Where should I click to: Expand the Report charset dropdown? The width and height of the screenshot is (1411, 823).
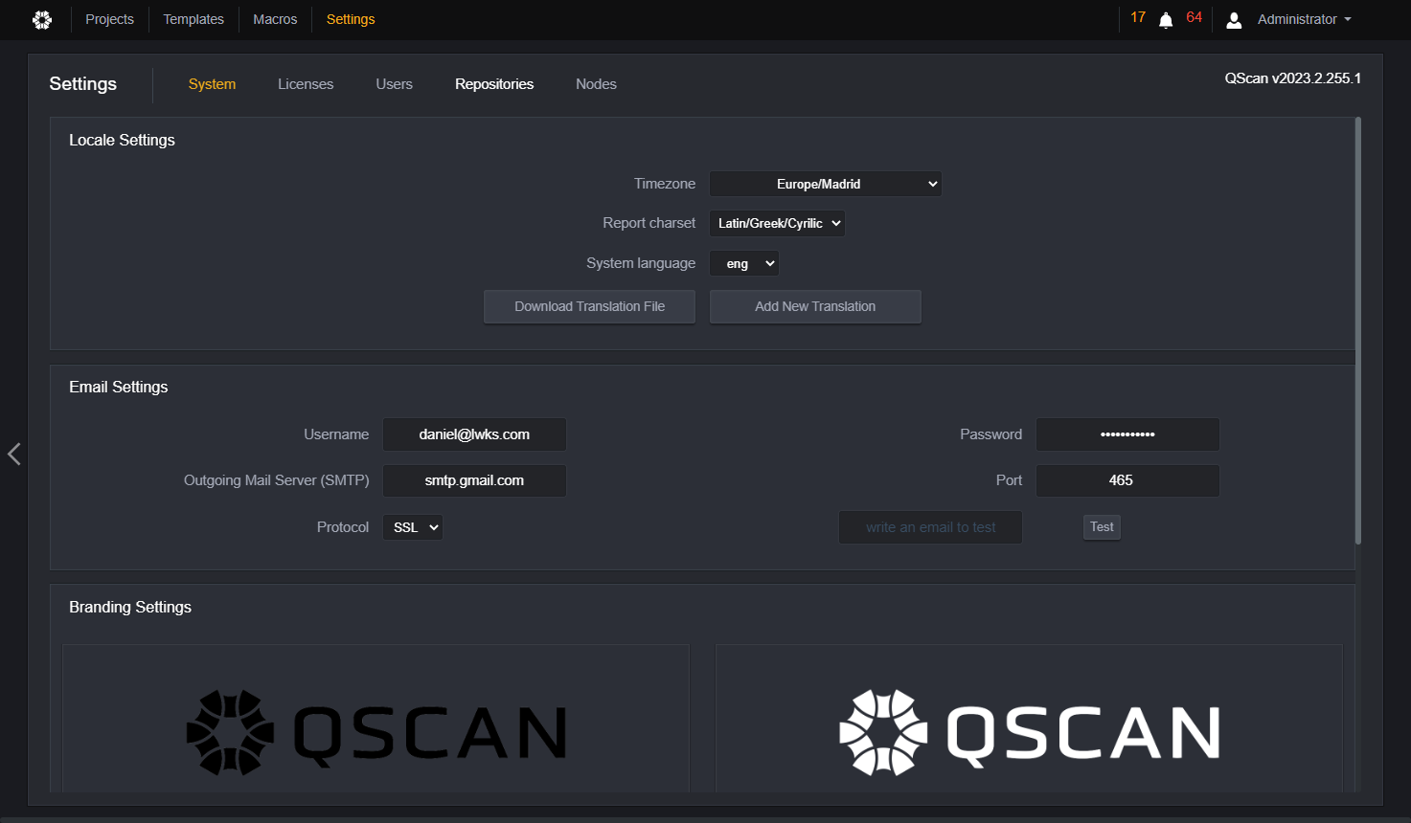(778, 223)
